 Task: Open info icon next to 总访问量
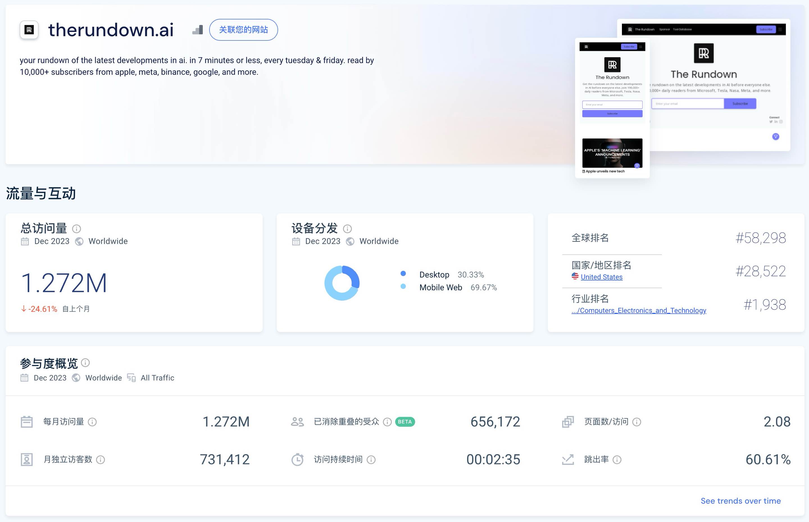point(77,229)
